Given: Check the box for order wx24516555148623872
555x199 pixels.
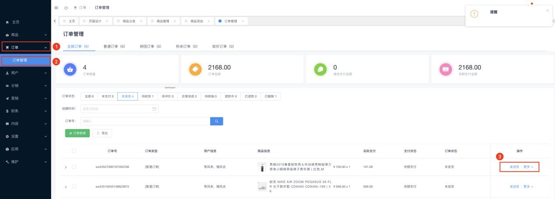Looking at the screenshot, I should [74, 187].
